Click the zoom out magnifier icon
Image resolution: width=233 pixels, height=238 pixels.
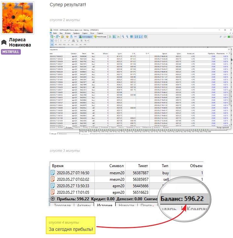(127, 37)
